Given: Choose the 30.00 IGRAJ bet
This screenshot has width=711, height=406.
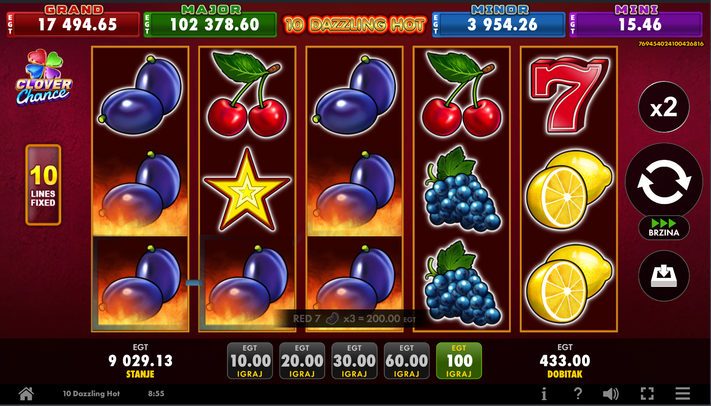Looking at the screenshot, I should (x=355, y=361).
